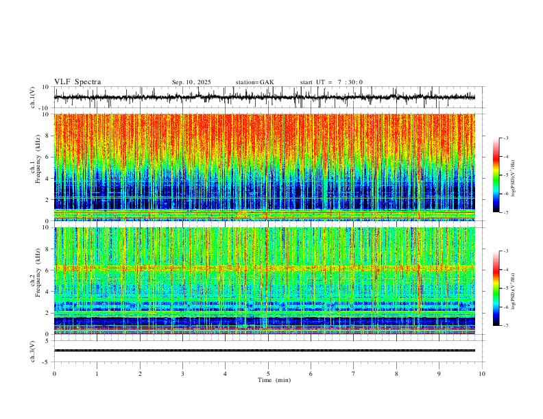Click the time axis tick label '8'
The width and height of the screenshot is (543, 419).
click(396, 374)
